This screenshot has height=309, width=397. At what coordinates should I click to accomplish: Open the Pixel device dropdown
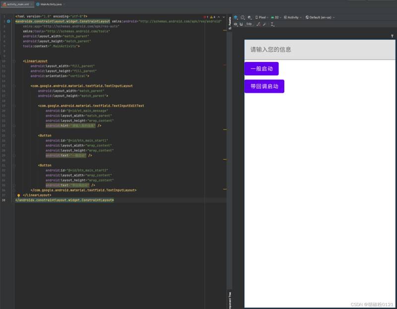pyautogui.click(x=261, y=17)
